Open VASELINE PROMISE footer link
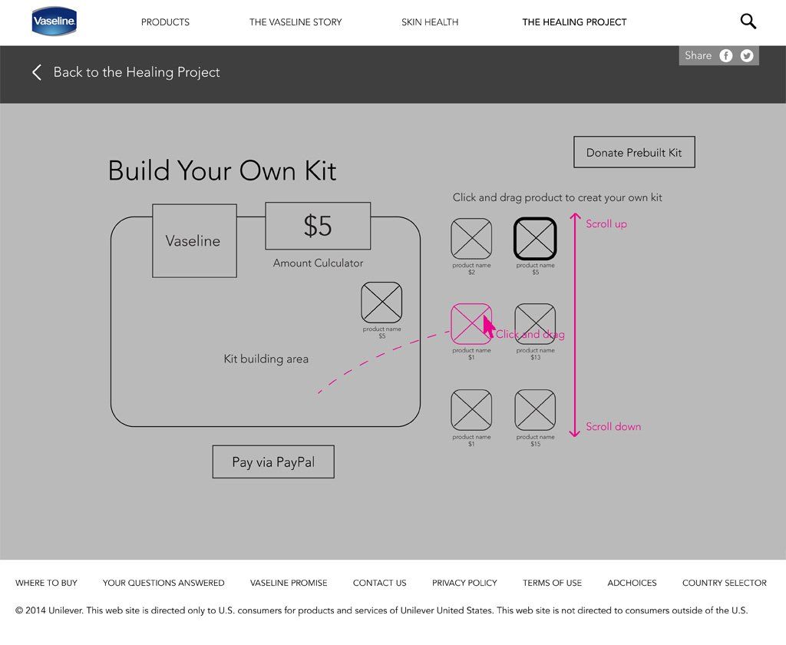Image resolution: width=786 pixels, height=645 pixels. [x=289, y=583]
